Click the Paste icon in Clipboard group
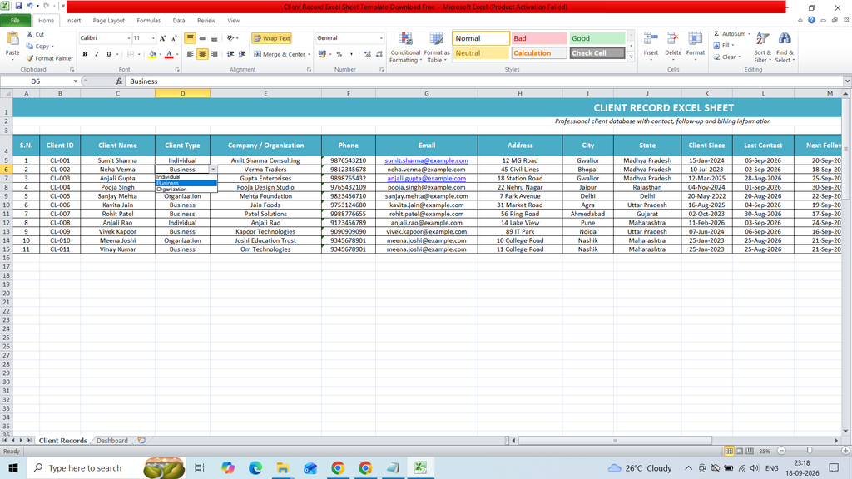Viewport: 852px width, 479px height. click(12, 39)
